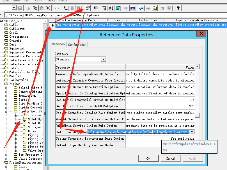Image resolution: width=227 pixels, height=170 pixels.
Task: Click the red X Delete icon
Action: [x=48, y=8]
